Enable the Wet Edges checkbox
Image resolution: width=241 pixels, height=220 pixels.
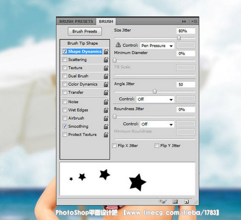coord(65,110)
